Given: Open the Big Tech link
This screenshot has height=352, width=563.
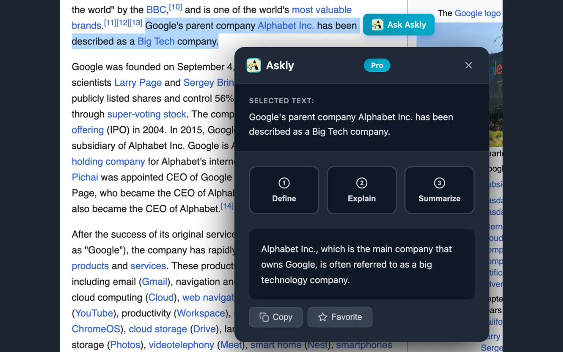Looking at the screenshot, I should coord(156,41).
